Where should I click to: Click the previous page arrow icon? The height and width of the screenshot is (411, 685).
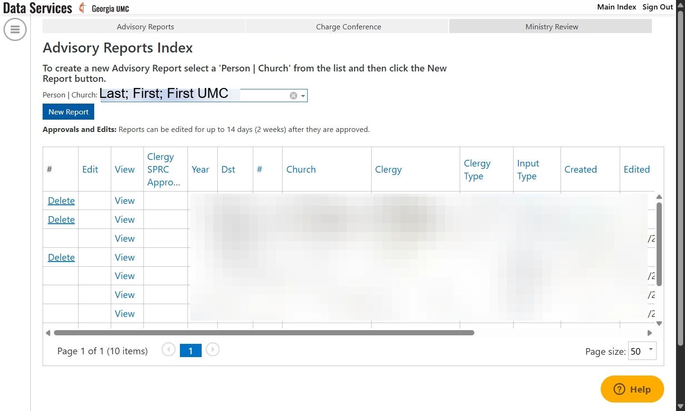[169, 350]
